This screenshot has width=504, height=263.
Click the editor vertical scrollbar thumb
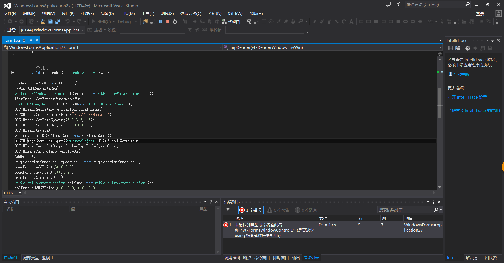tap(440, 102)
